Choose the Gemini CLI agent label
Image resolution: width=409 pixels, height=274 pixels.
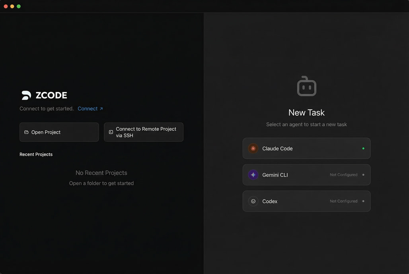click(275, 175)
